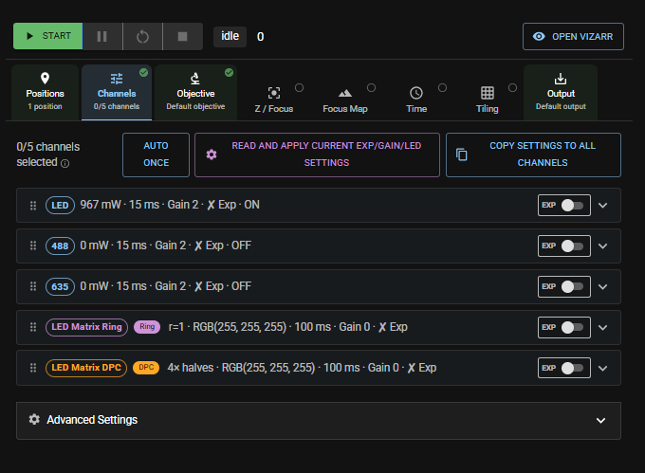Select the Channels tab
The width and height of the screenshot is (645, 473).
coord(117,93)
